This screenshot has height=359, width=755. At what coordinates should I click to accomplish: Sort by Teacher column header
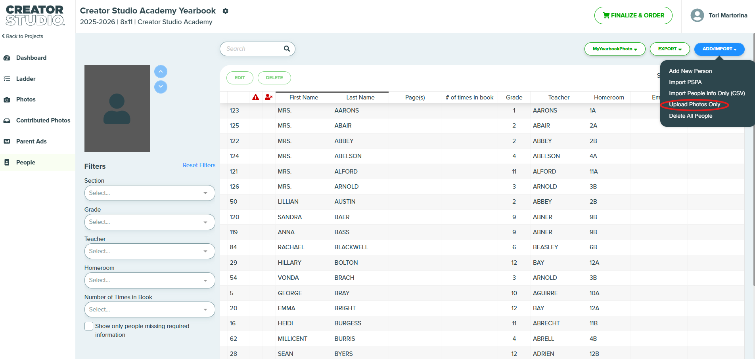pos(559,97)
